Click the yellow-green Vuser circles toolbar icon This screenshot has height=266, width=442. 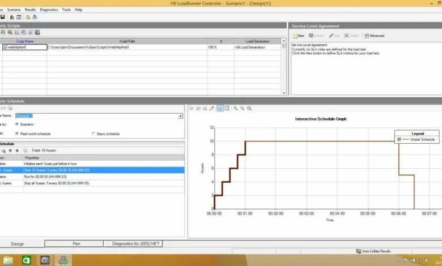(28, 17)
